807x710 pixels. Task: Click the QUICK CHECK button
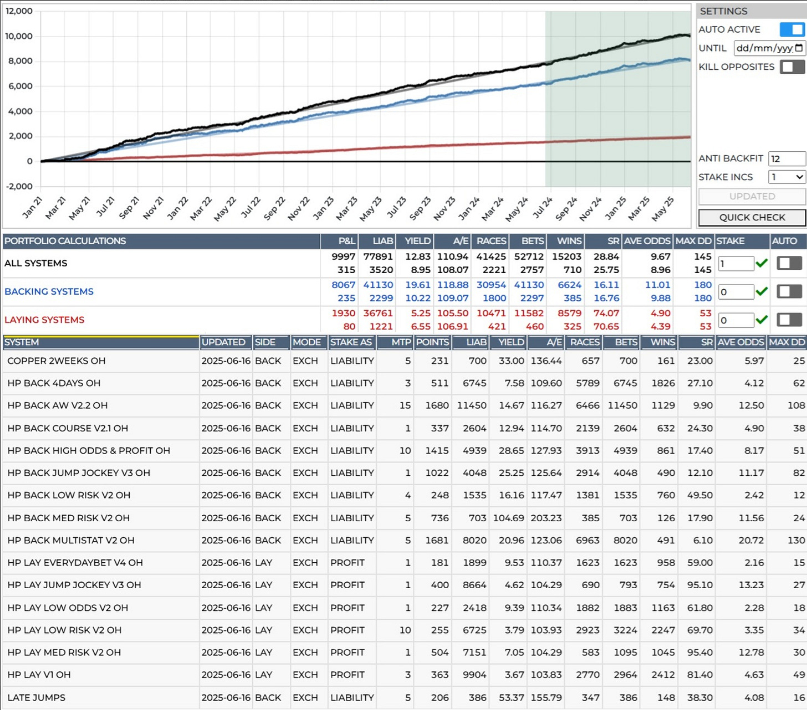752,218
